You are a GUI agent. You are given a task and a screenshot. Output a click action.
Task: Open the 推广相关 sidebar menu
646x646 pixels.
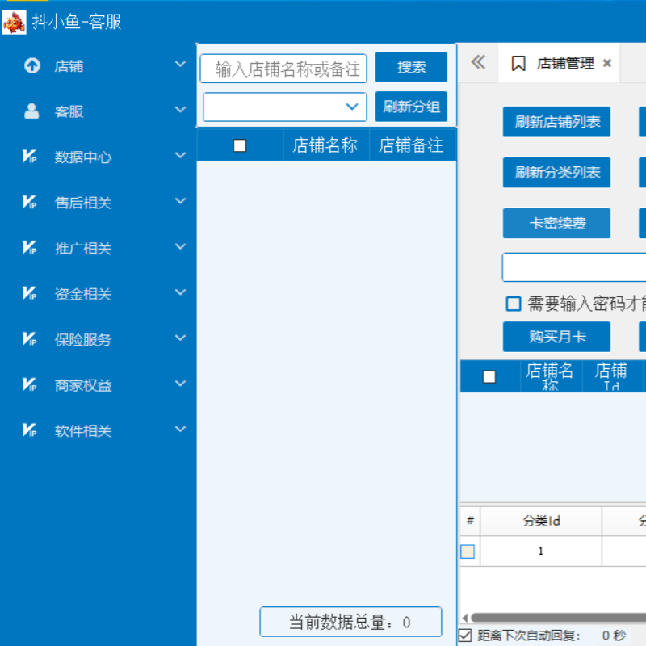(x=98, y=249)
